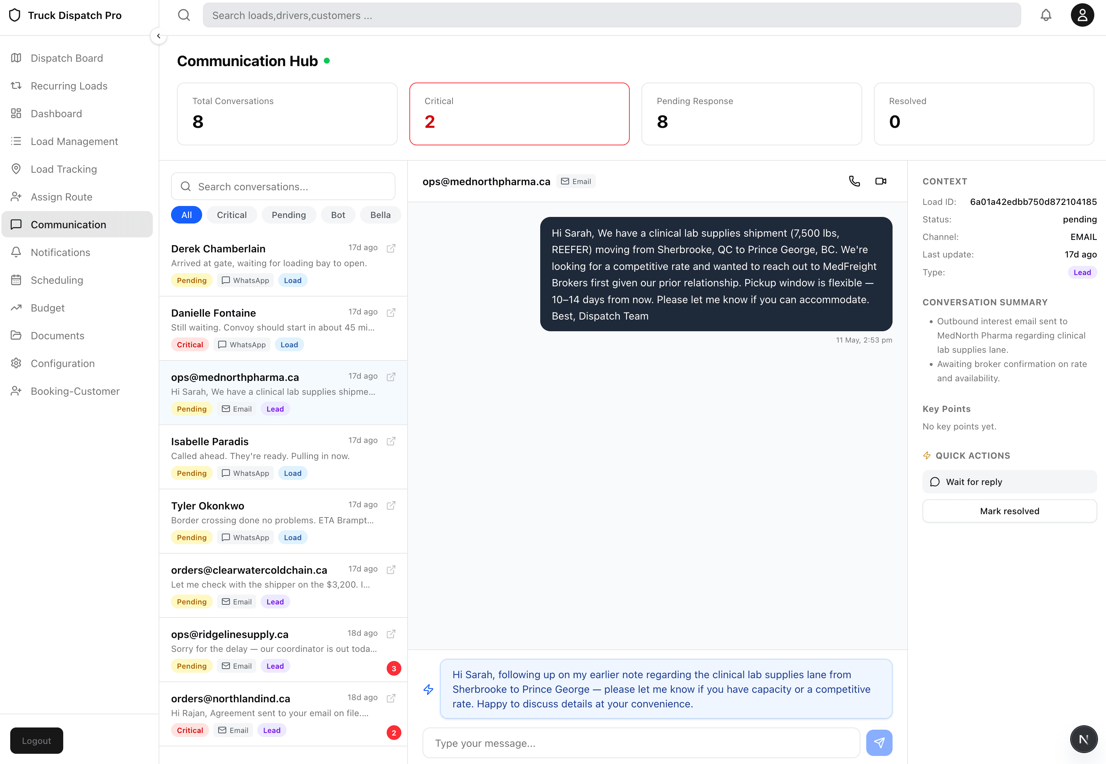Filter conversations by Pending chip
The height and width of the screenshot is (764, 1106).
289,215
